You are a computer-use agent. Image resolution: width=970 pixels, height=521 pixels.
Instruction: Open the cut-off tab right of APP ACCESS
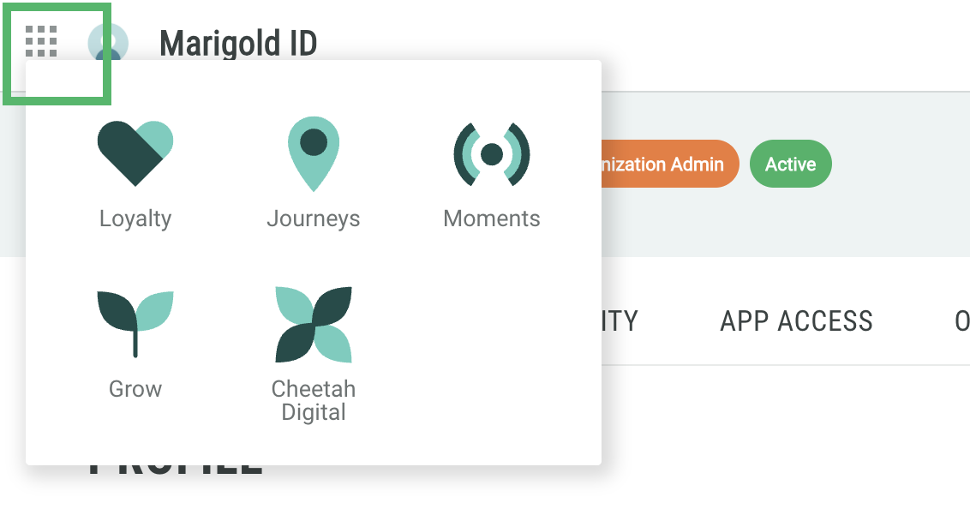(961, 321)
